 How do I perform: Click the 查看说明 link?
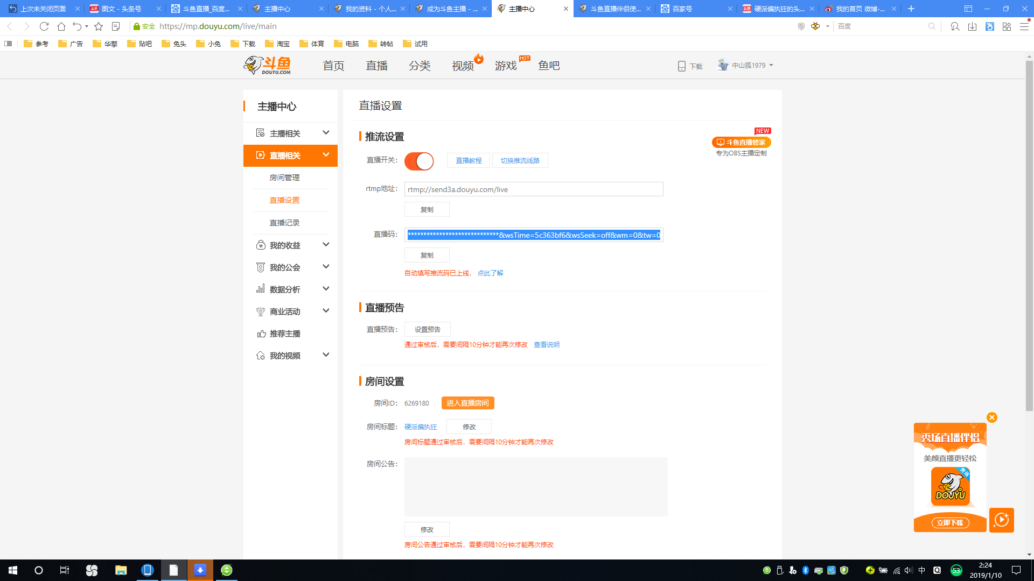coord(546,344)
